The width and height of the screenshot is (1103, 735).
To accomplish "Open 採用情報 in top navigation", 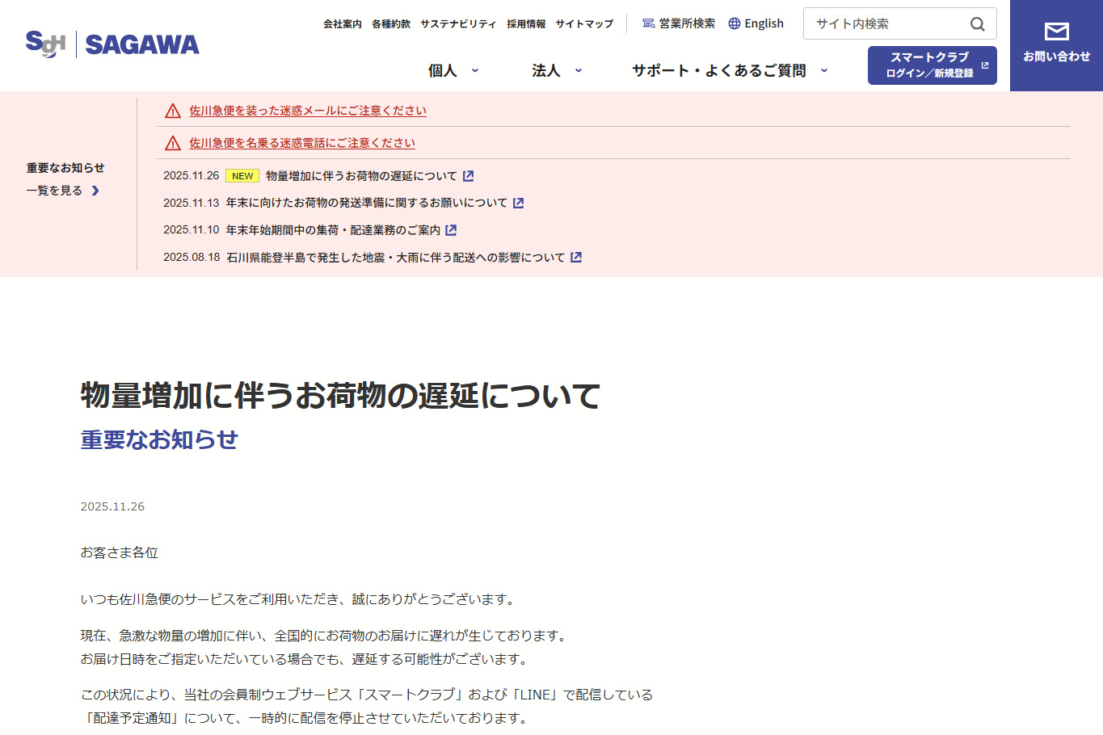I will pos(526,24).
